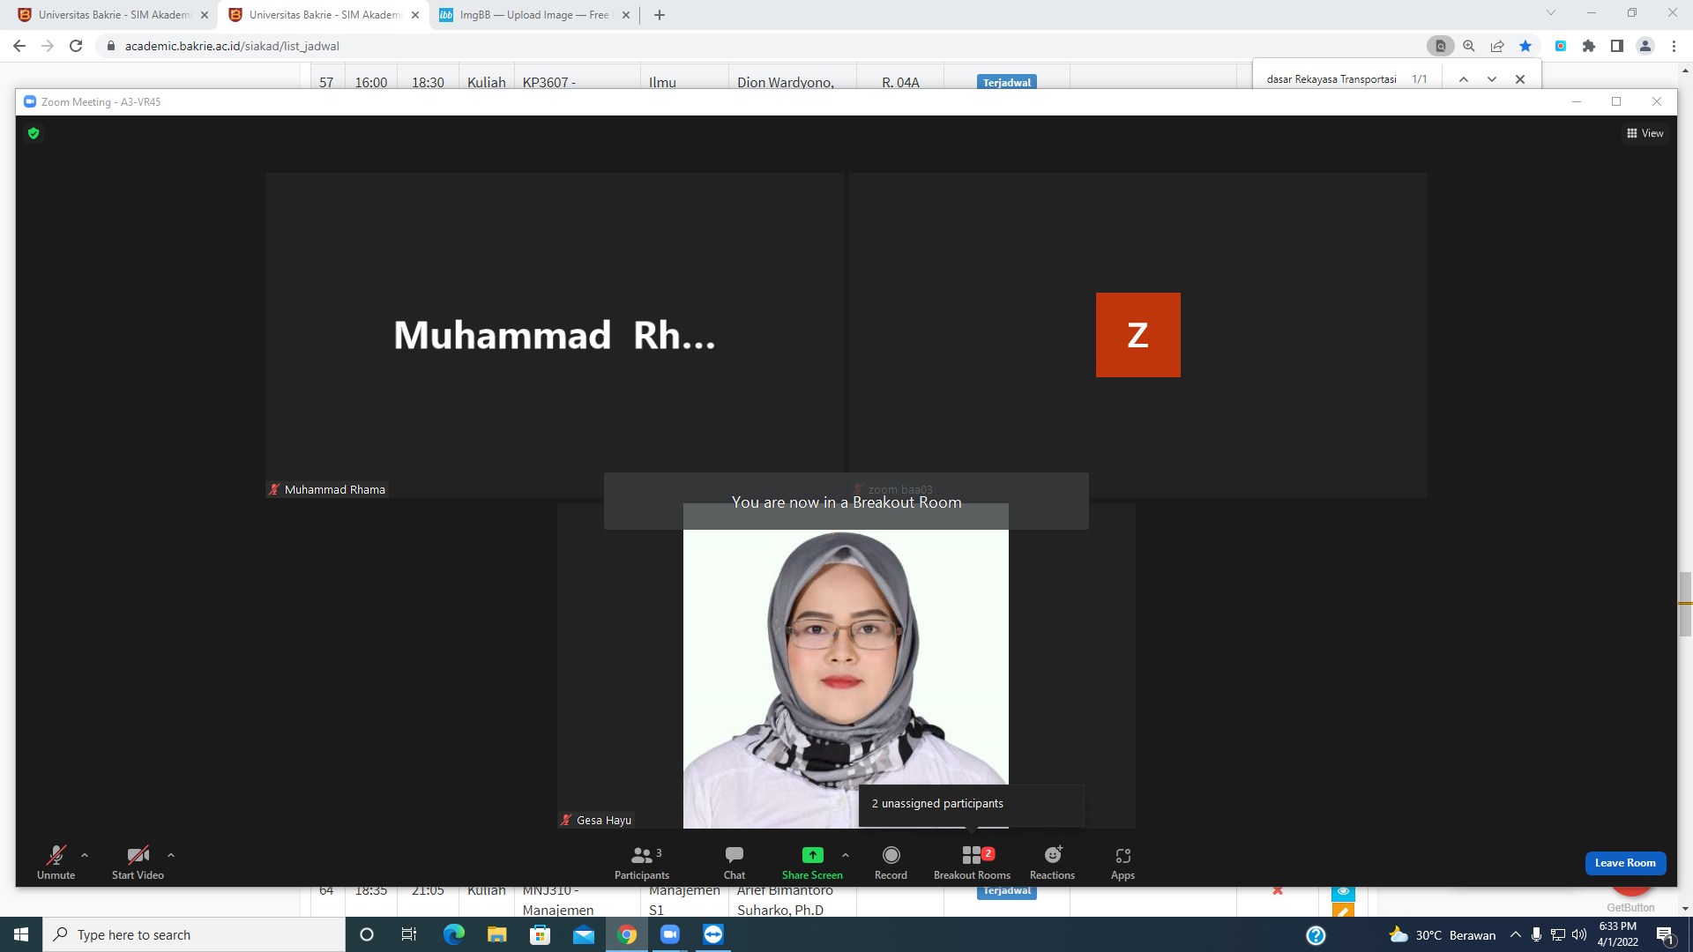Open the Chrome tab search dropdown
The image size is (1693, 952).
[x=1551, y=13]
